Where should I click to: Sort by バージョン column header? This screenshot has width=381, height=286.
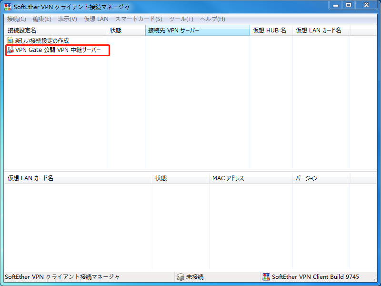pos(321,178)
